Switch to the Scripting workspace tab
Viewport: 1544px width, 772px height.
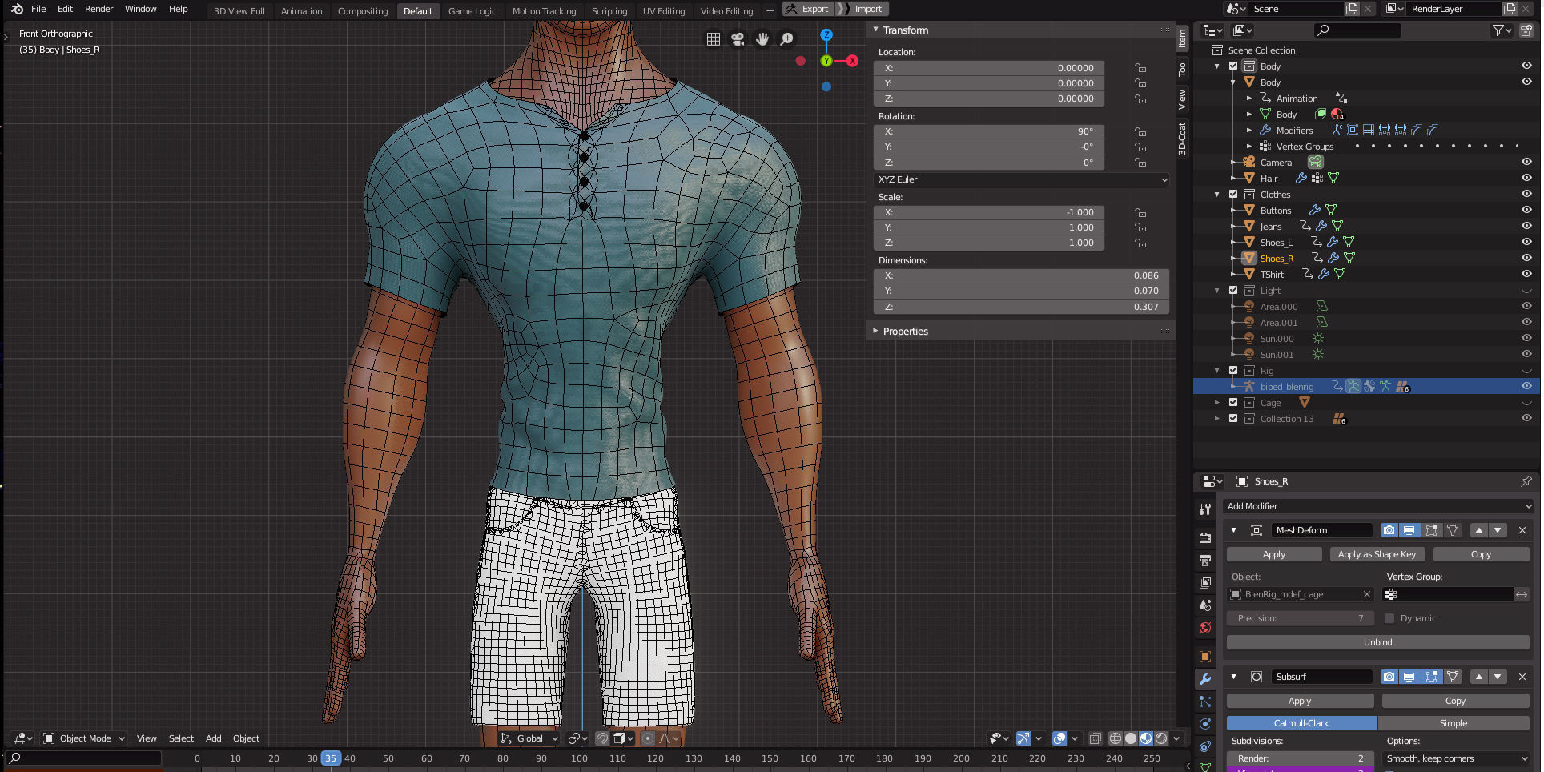pyautogui.click(x=609, y=11)
